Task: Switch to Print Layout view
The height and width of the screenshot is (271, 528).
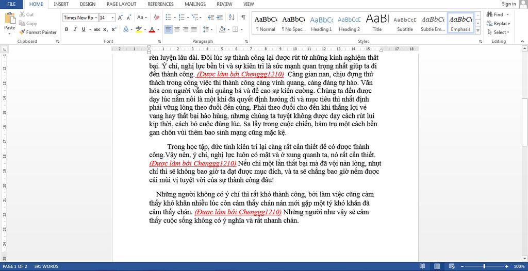Action: 437,266
